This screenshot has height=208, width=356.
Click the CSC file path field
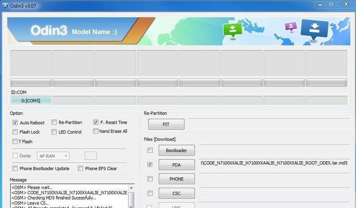point(274,193)
